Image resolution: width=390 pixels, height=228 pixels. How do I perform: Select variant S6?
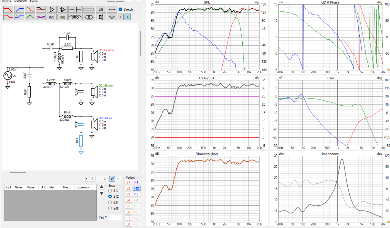128,212
